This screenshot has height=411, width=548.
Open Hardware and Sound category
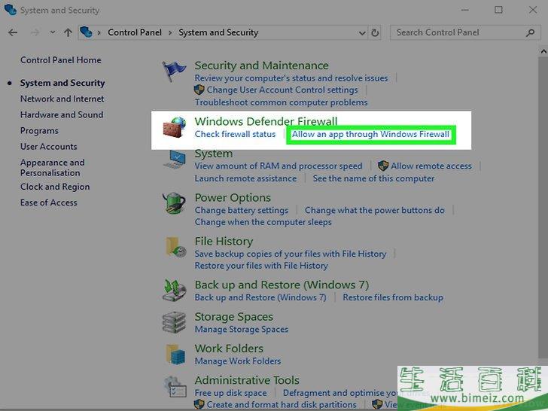pyautogui.click(x=61, y=114)
